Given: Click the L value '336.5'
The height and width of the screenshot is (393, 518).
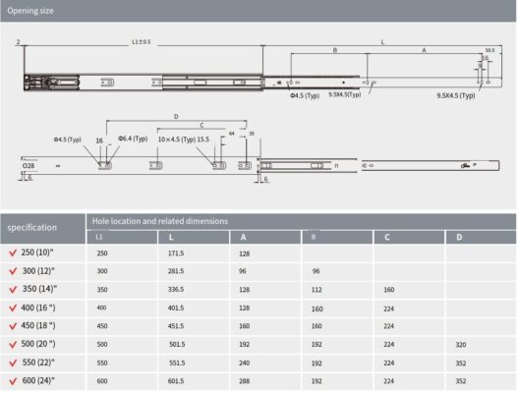Looking at the screenshot, I should coord(176,289).
